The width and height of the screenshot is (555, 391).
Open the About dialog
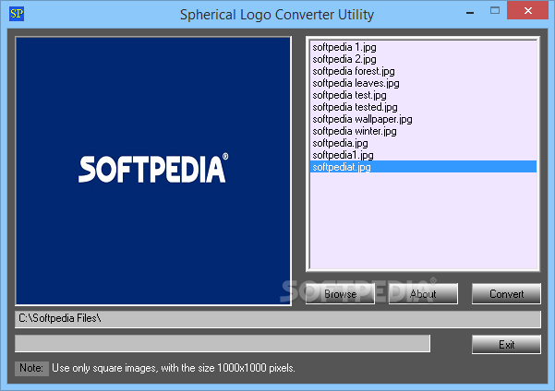coord(423,294)
